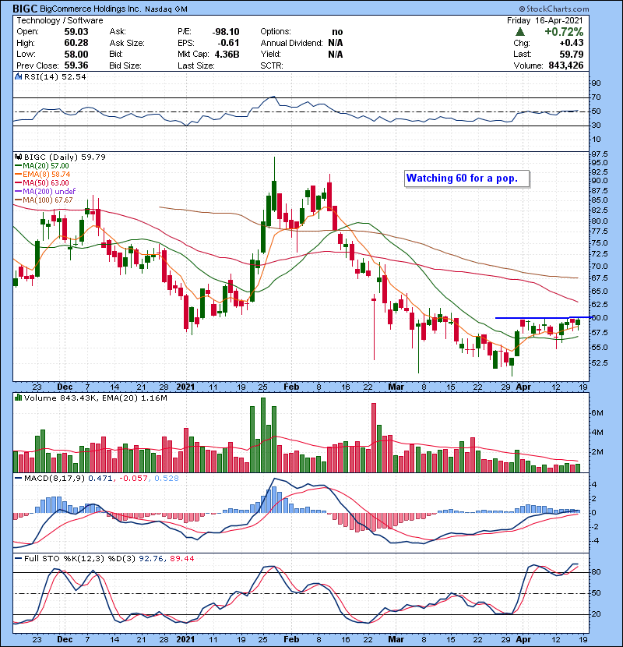Screen dimensions: 623x647
Task: Click the 52.5 price axis label
Action: click(600, 362)
